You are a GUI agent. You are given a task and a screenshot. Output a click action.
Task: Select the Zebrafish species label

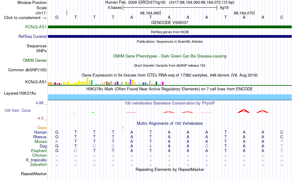click(x=38, y=165)
